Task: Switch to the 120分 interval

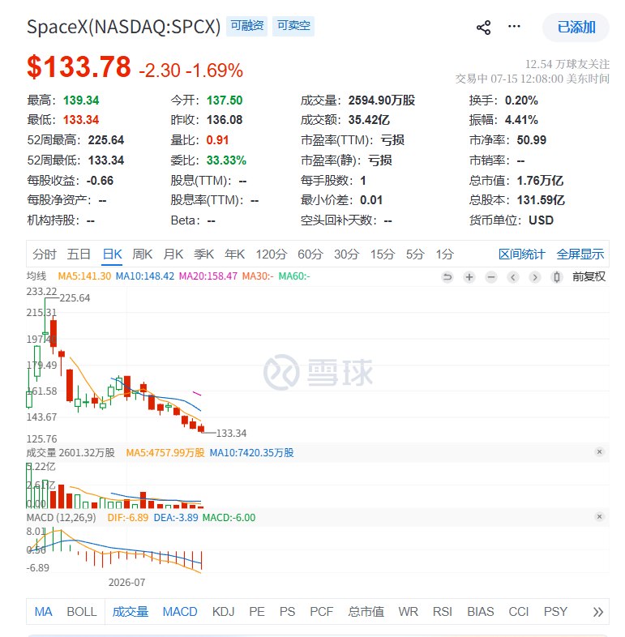Action: tap(271, 254)
